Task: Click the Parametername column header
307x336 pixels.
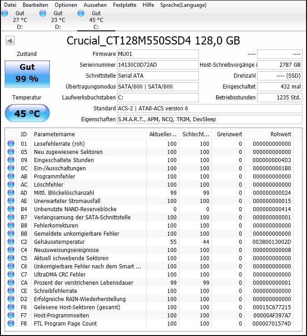Action: click(x=89, y=134)
